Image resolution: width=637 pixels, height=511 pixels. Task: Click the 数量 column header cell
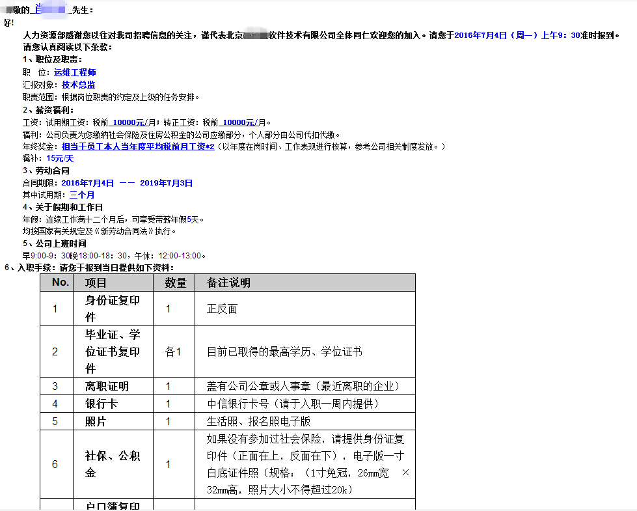tap(175, 283)
